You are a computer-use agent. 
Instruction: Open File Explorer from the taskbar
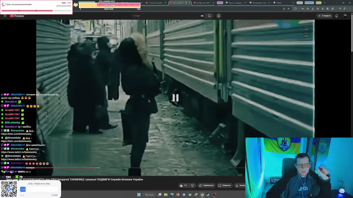[166, 195]
